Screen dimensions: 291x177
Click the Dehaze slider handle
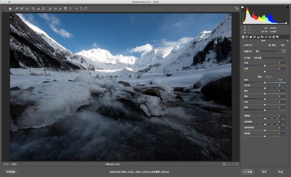coord(265,124)
